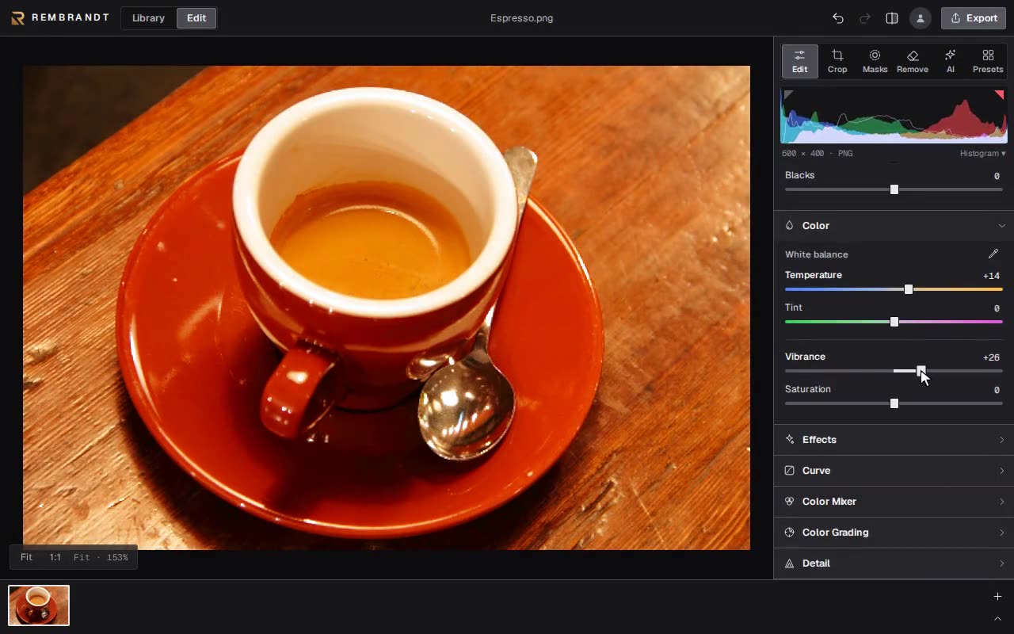Toggle the before/after compare view icon
The height and width of the screenshot is (634, 1014).
892,18
